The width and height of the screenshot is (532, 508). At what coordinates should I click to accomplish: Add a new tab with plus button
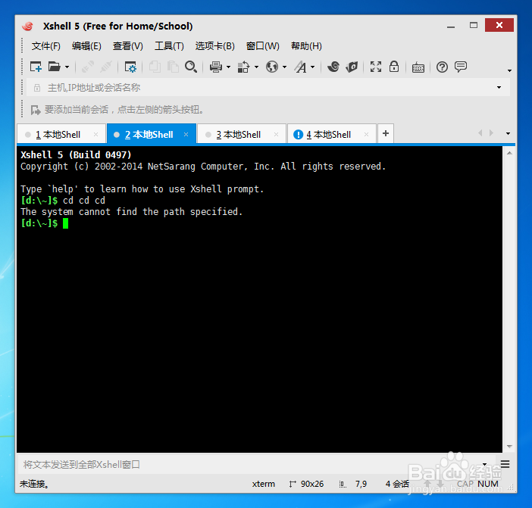click(x=386, y=133)
